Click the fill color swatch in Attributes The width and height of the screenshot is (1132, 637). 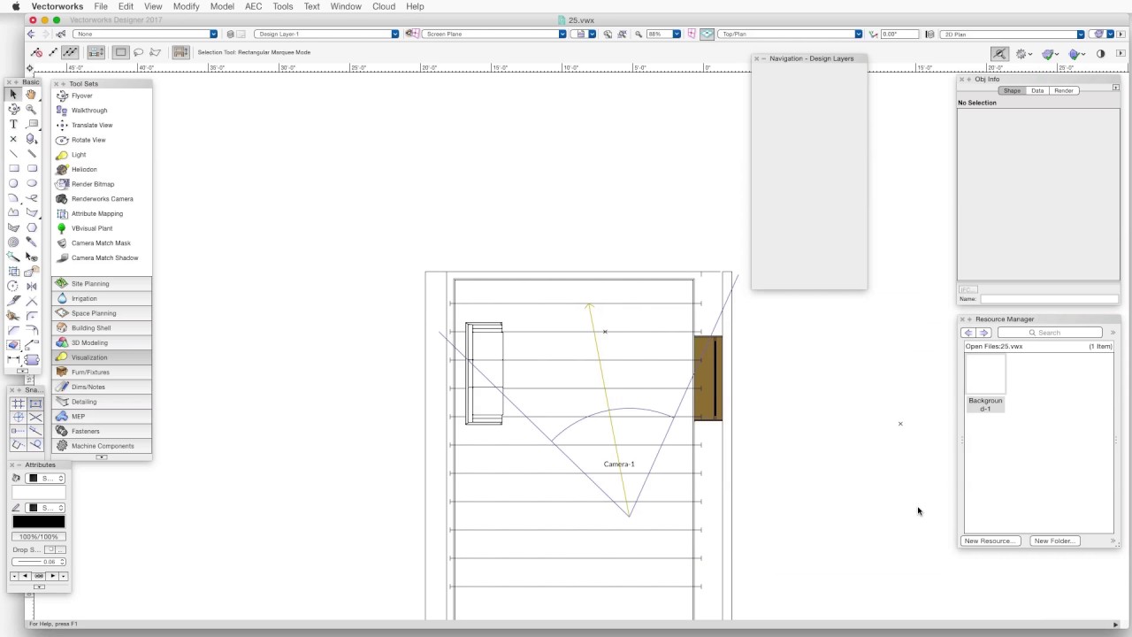(38, 493)
